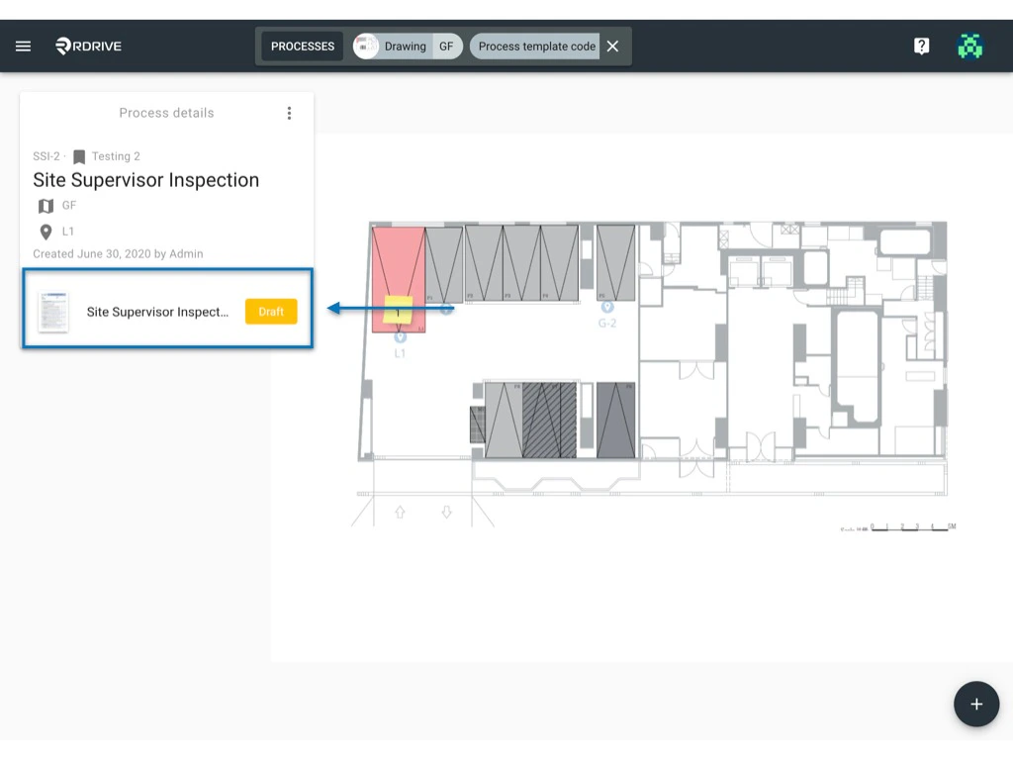Add new item with plus button
1013x760 pixels.
pyautogui.click(x=976, y=704)
